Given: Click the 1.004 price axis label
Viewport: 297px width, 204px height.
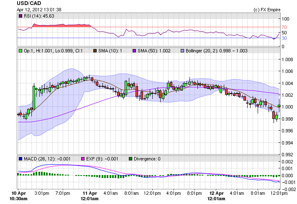Looking at the screenshot, I should pyautogui.click(x=287, y=83).
